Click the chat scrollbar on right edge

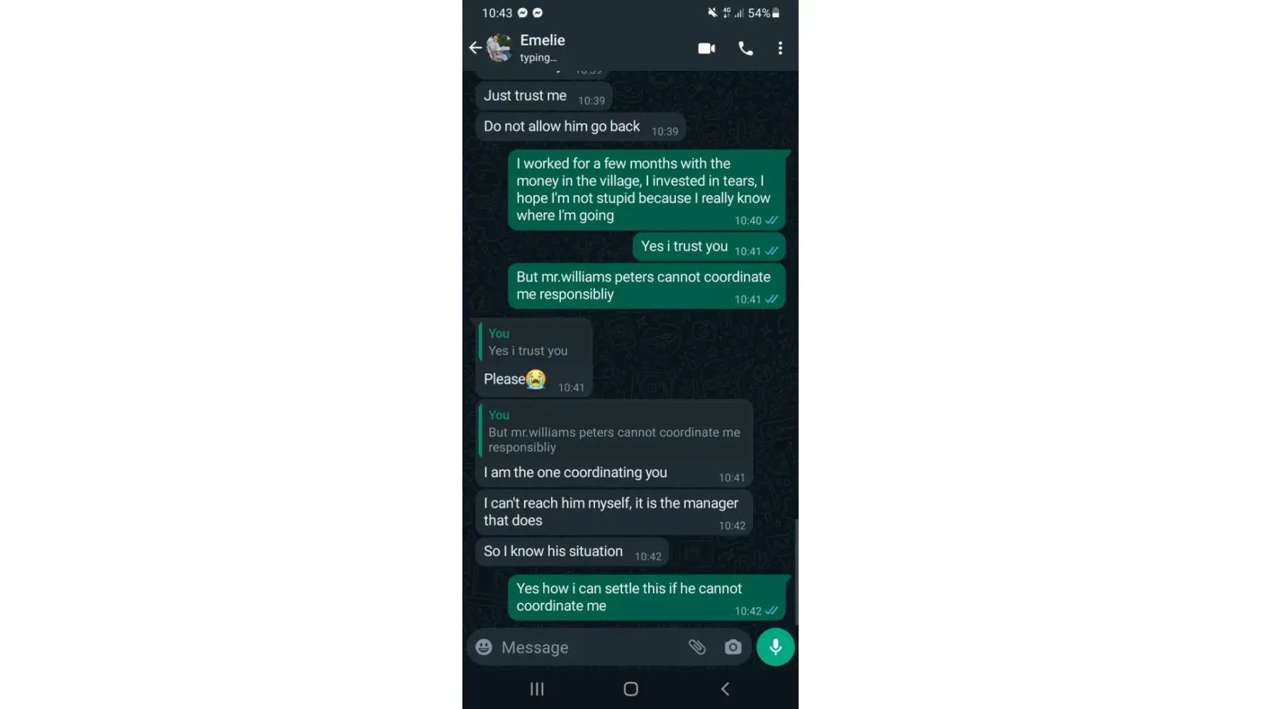coord(796,571)
